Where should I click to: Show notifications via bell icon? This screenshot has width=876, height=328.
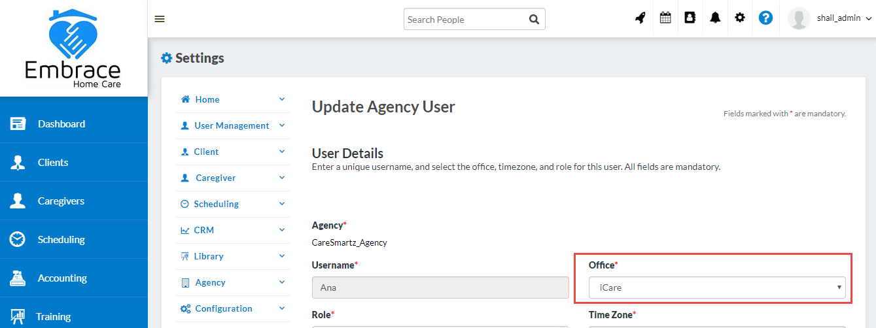(715, 18)
